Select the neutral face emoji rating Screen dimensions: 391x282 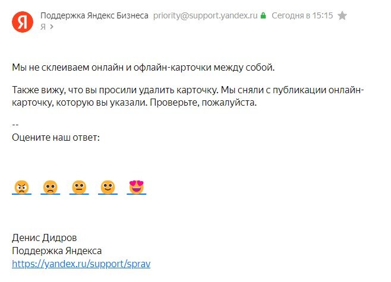79,188
